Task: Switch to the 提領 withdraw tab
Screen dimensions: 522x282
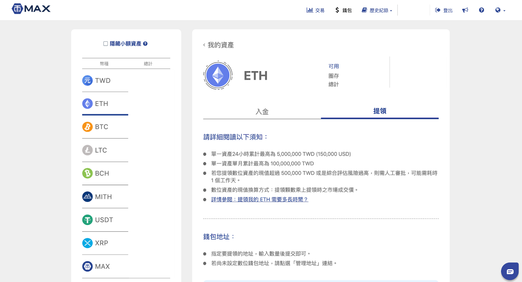Action: [x=380, y=111]
